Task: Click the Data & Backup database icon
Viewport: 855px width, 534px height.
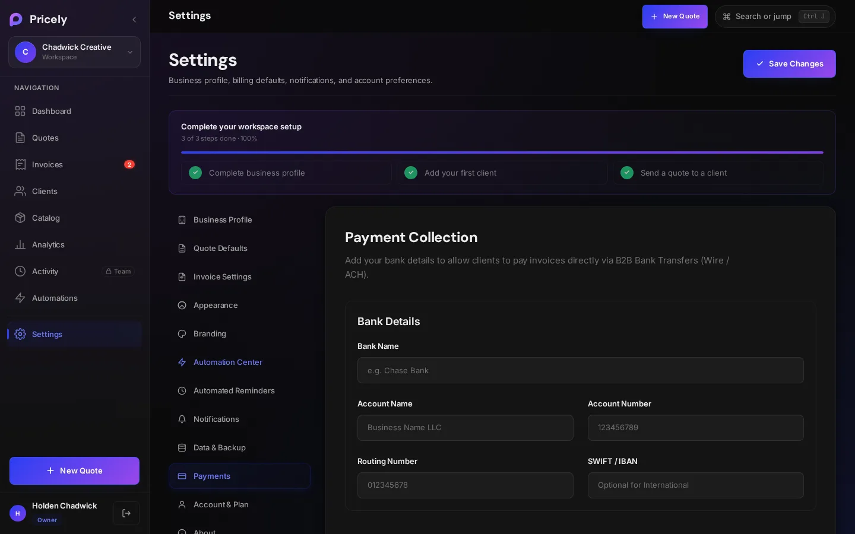Action: click(182, 447)
